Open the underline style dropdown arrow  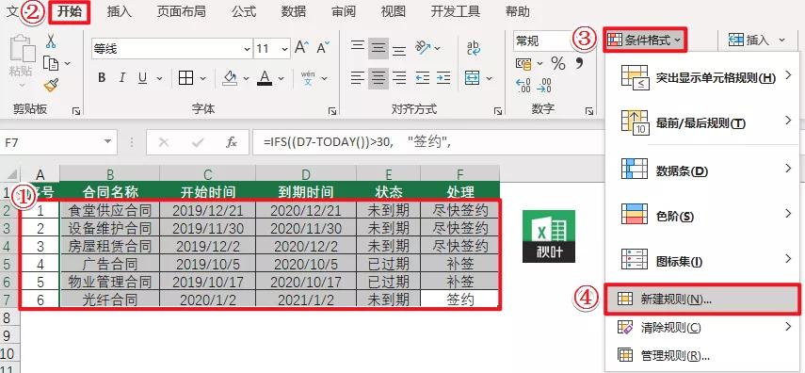(159, 78)
